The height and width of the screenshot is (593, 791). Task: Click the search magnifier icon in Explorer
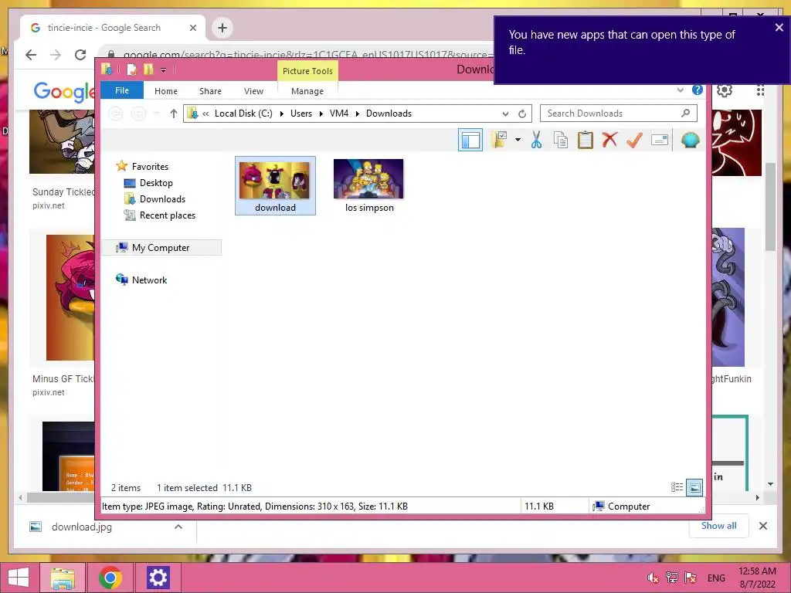[x=686, y=113]
